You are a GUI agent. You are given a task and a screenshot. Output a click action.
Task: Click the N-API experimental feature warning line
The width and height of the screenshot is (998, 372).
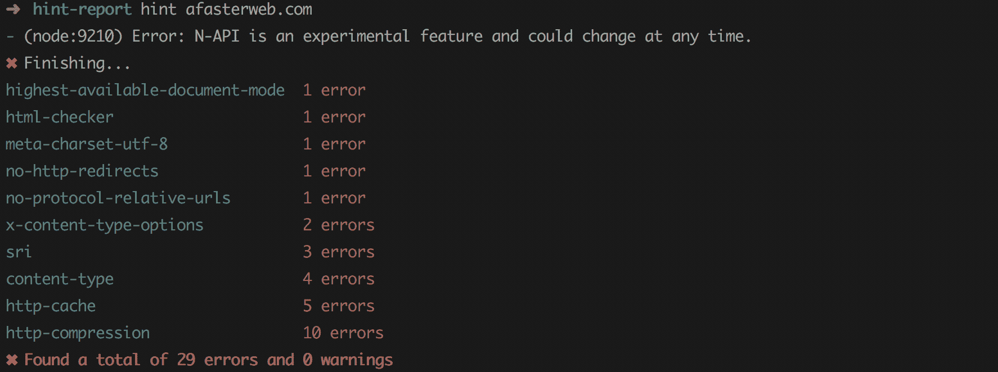(387, 37)
